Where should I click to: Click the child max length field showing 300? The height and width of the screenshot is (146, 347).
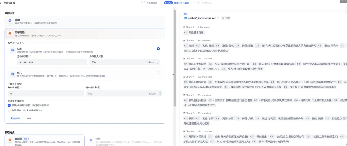[x=124, y=94]
